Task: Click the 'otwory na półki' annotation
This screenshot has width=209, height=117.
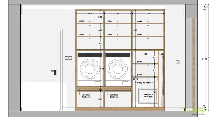Action: point(143,83)
